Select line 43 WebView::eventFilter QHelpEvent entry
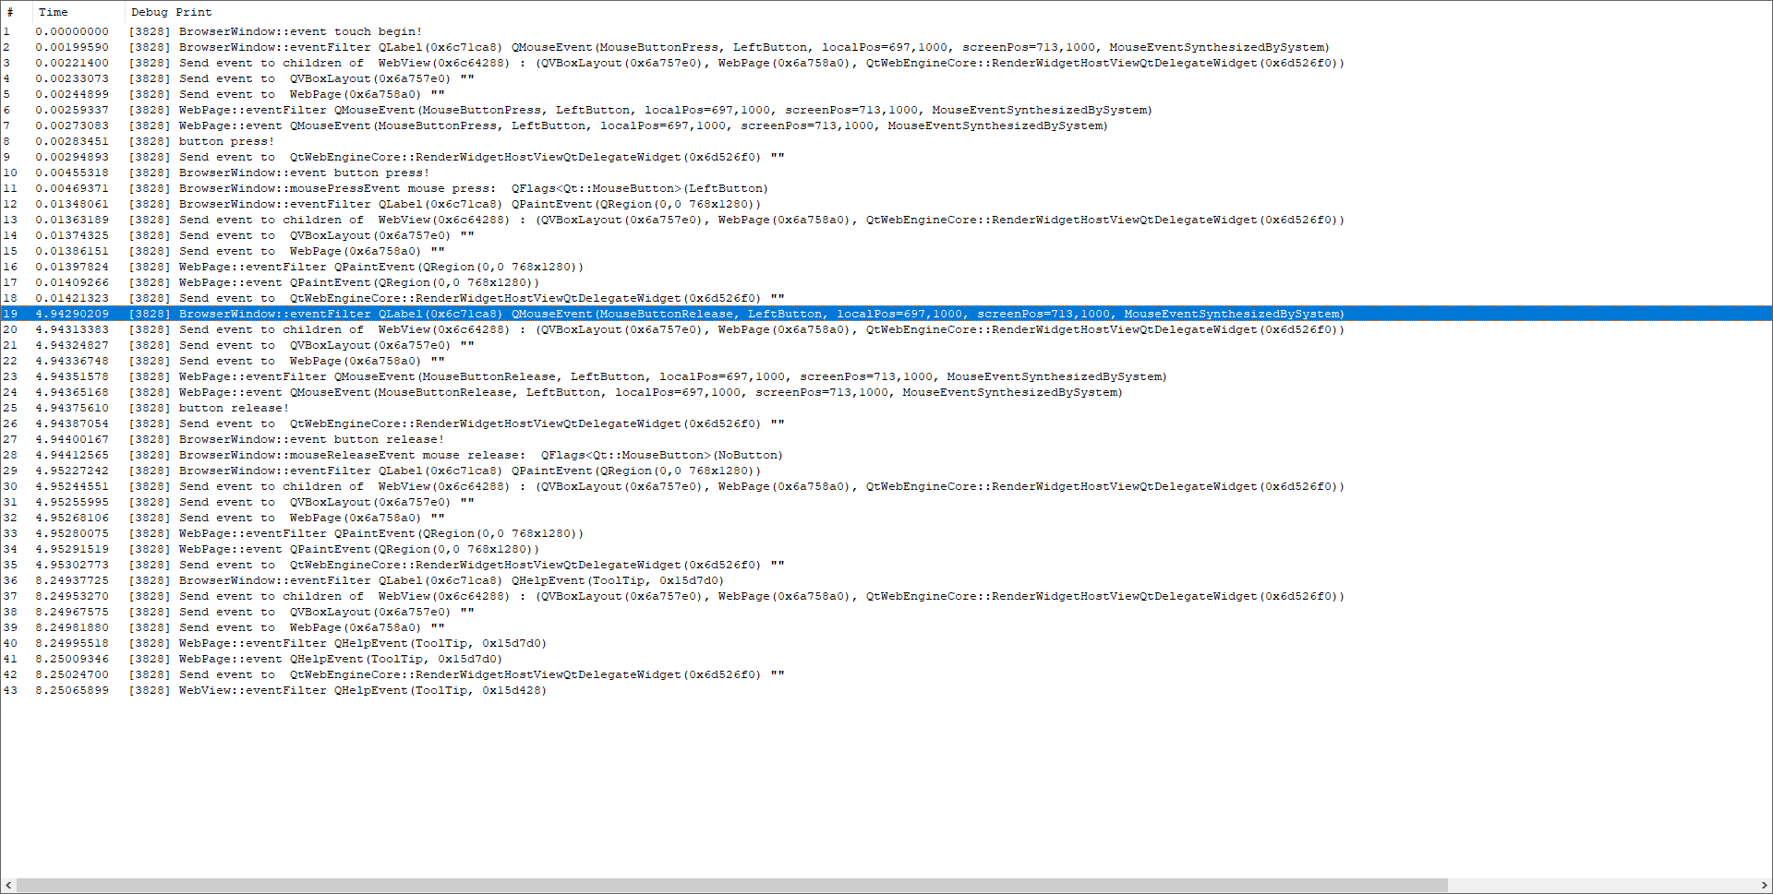1773x894 pixels. pyautogui.click(x=362, y=690)
